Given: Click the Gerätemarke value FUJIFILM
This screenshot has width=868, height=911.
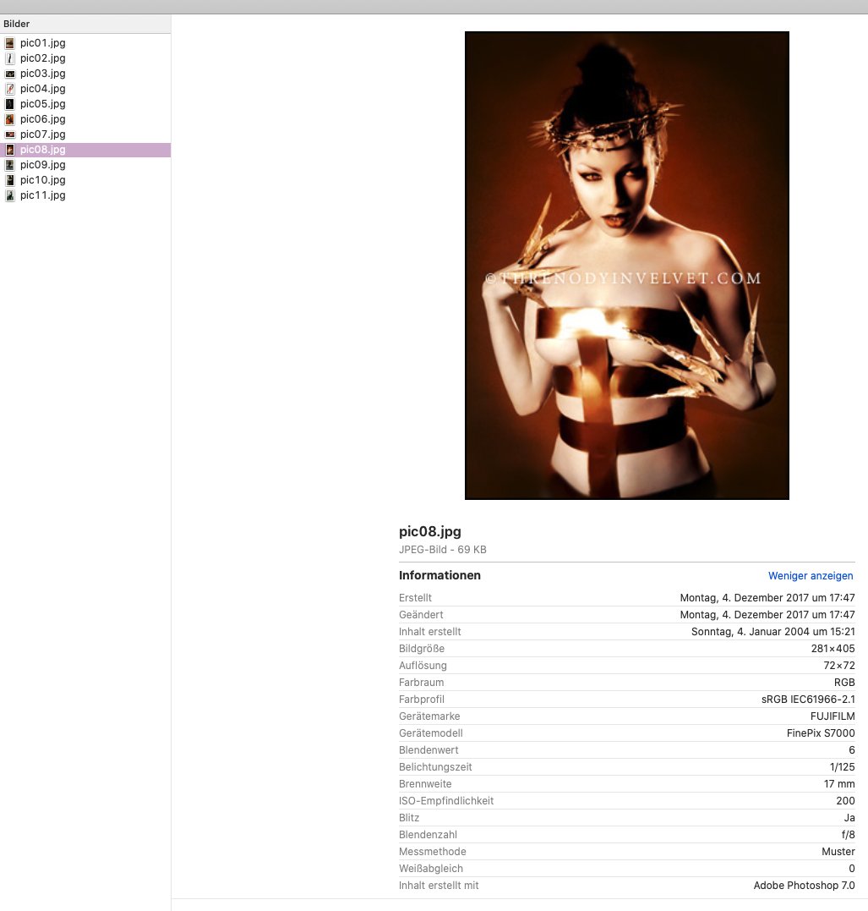Looking at the screenshot, I should tap(833, 716).
